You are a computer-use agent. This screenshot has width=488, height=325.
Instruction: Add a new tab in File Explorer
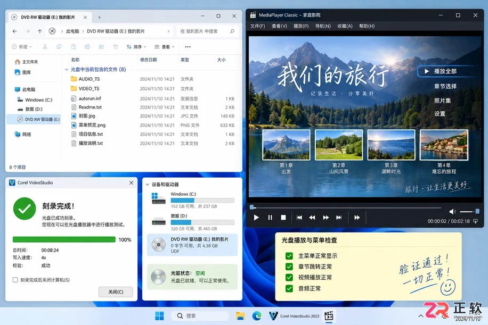point(99,18)
